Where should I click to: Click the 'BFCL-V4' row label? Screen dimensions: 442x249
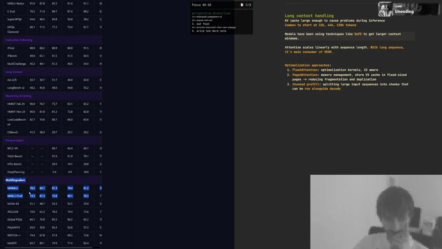tap(12, 148)
